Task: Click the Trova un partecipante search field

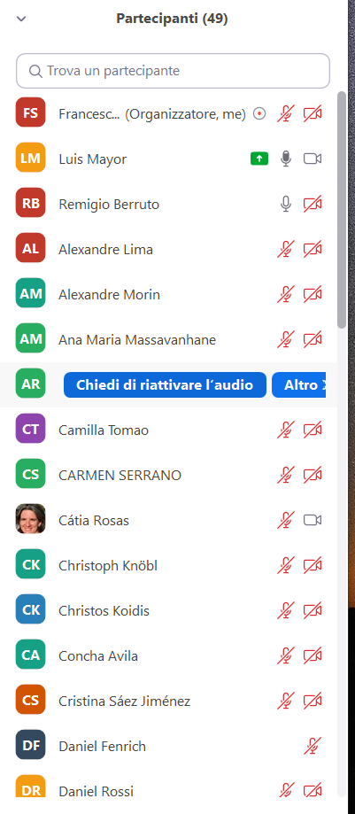Action: [173, 71]
